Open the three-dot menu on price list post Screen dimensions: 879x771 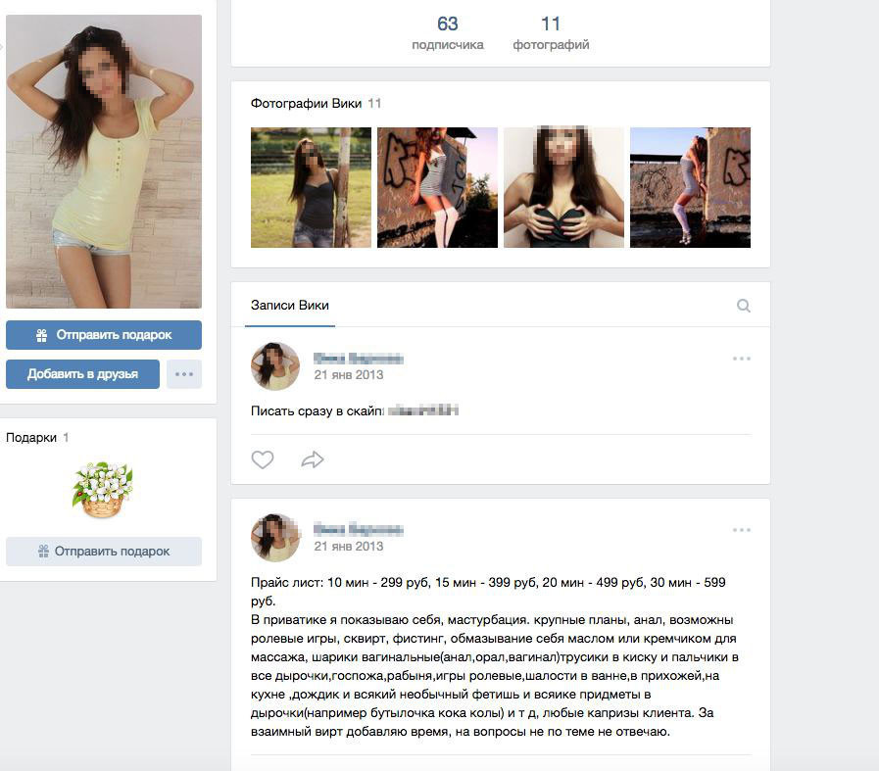pos(741,530)
